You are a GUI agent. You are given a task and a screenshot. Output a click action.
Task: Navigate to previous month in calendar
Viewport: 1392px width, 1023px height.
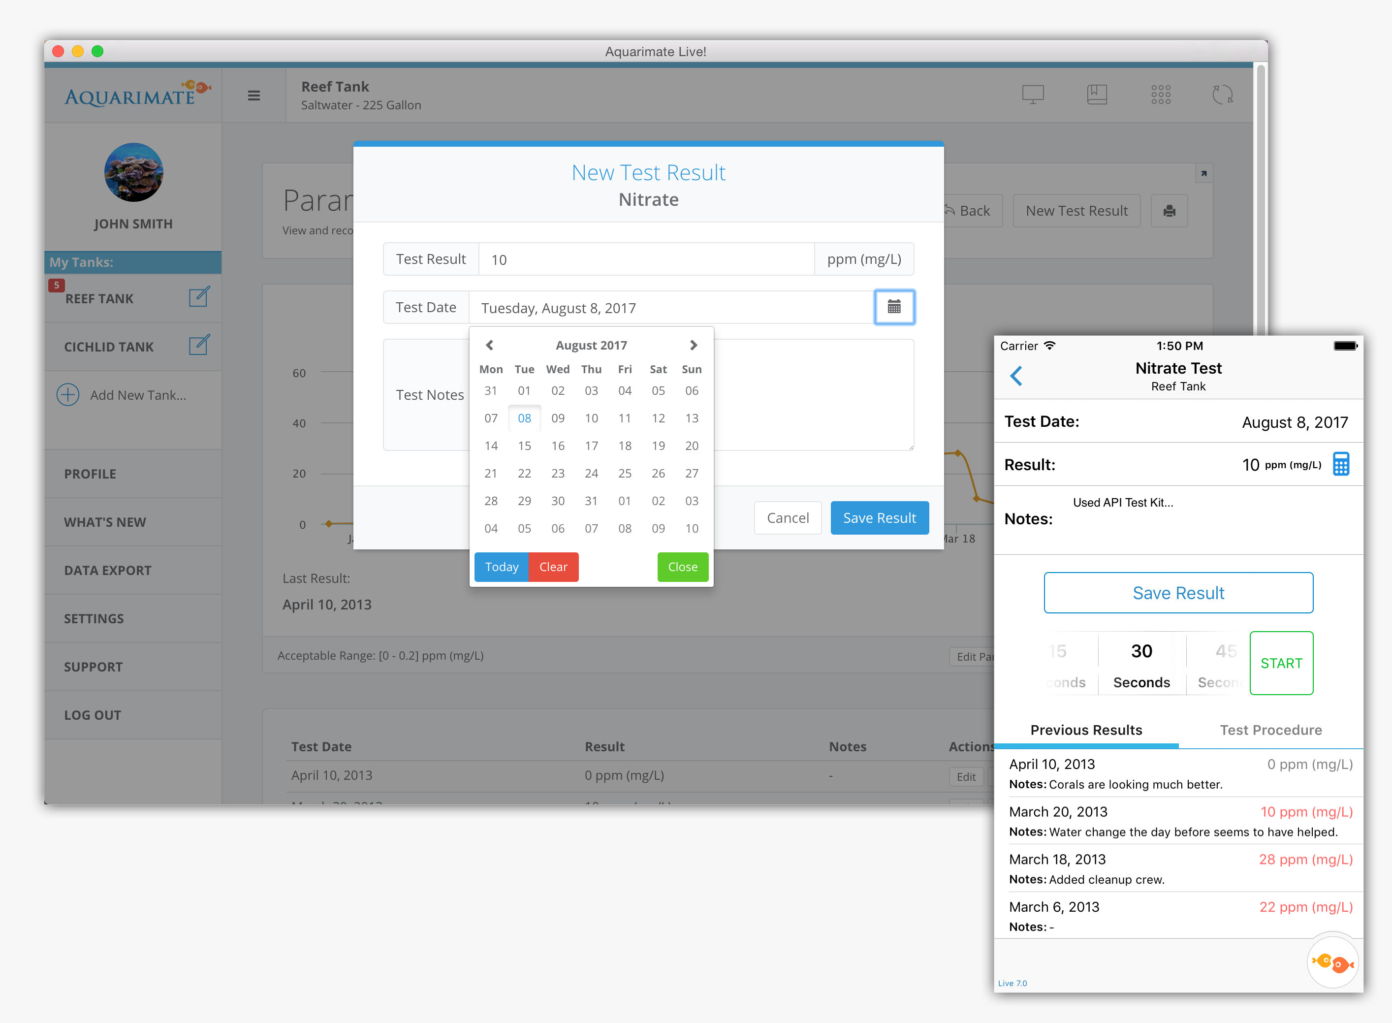[488, 345]
